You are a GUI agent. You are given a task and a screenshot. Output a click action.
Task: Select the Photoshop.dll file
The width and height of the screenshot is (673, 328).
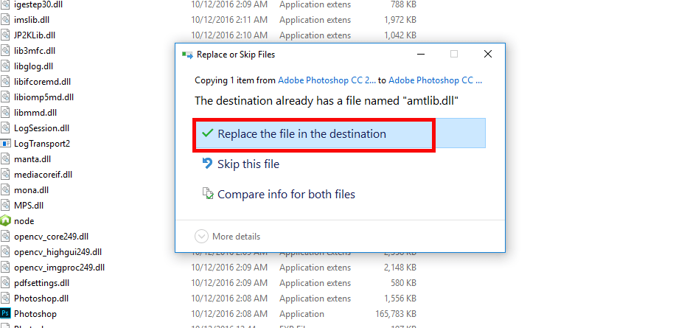41,299
